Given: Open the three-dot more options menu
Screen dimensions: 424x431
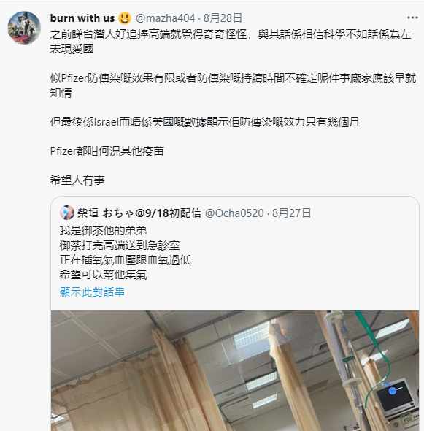Looking at the screenshot, I should point(412,18).
